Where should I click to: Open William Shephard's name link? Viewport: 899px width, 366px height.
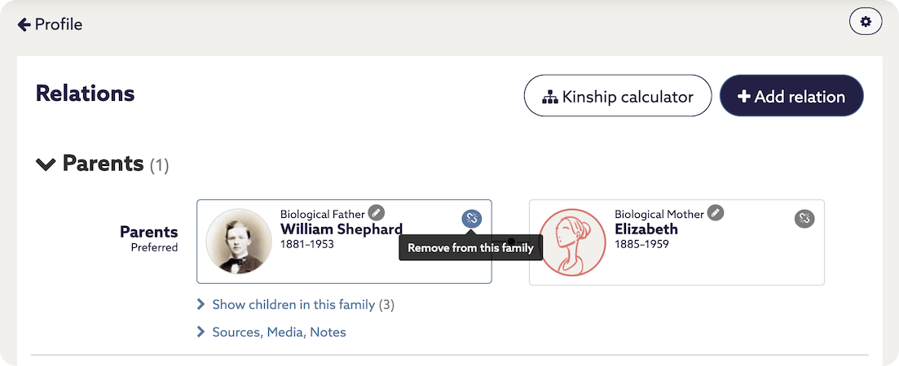(x=341, y=229)
